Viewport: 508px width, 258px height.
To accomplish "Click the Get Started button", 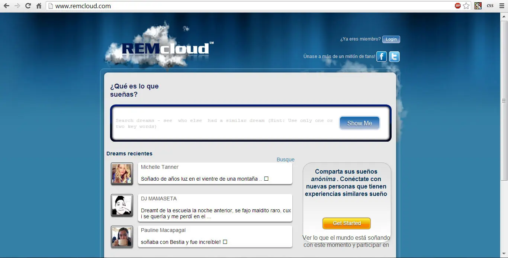I will click(x=347, y=223).
